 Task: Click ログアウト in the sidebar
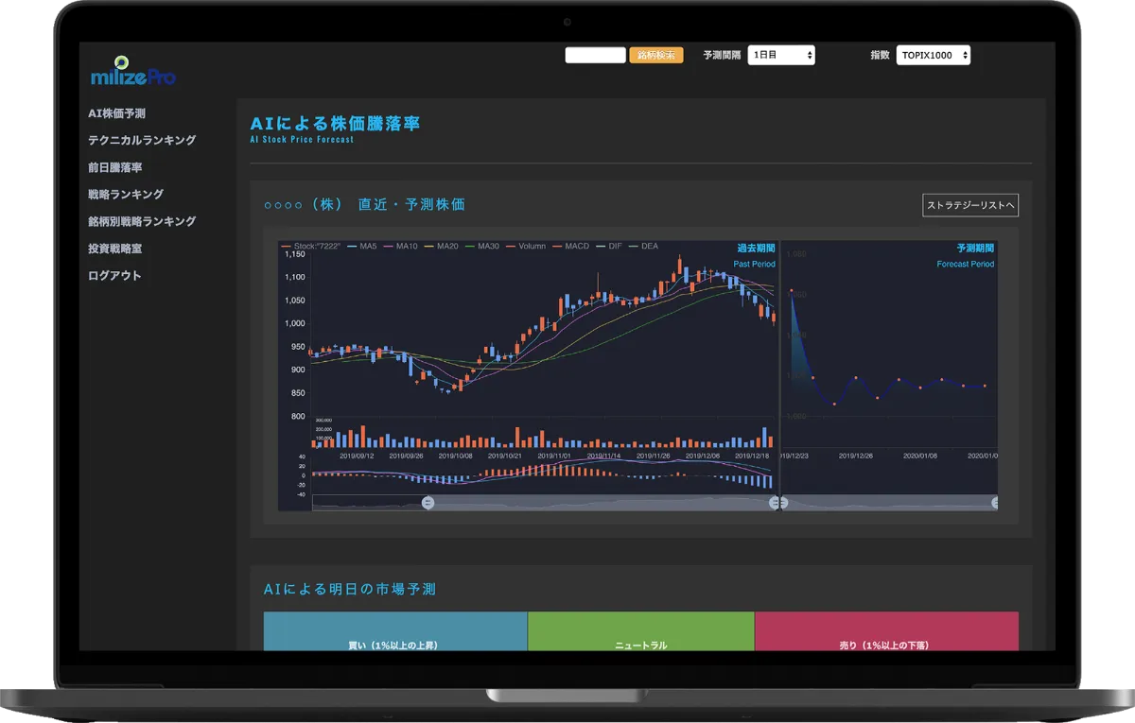click(114, 276)
